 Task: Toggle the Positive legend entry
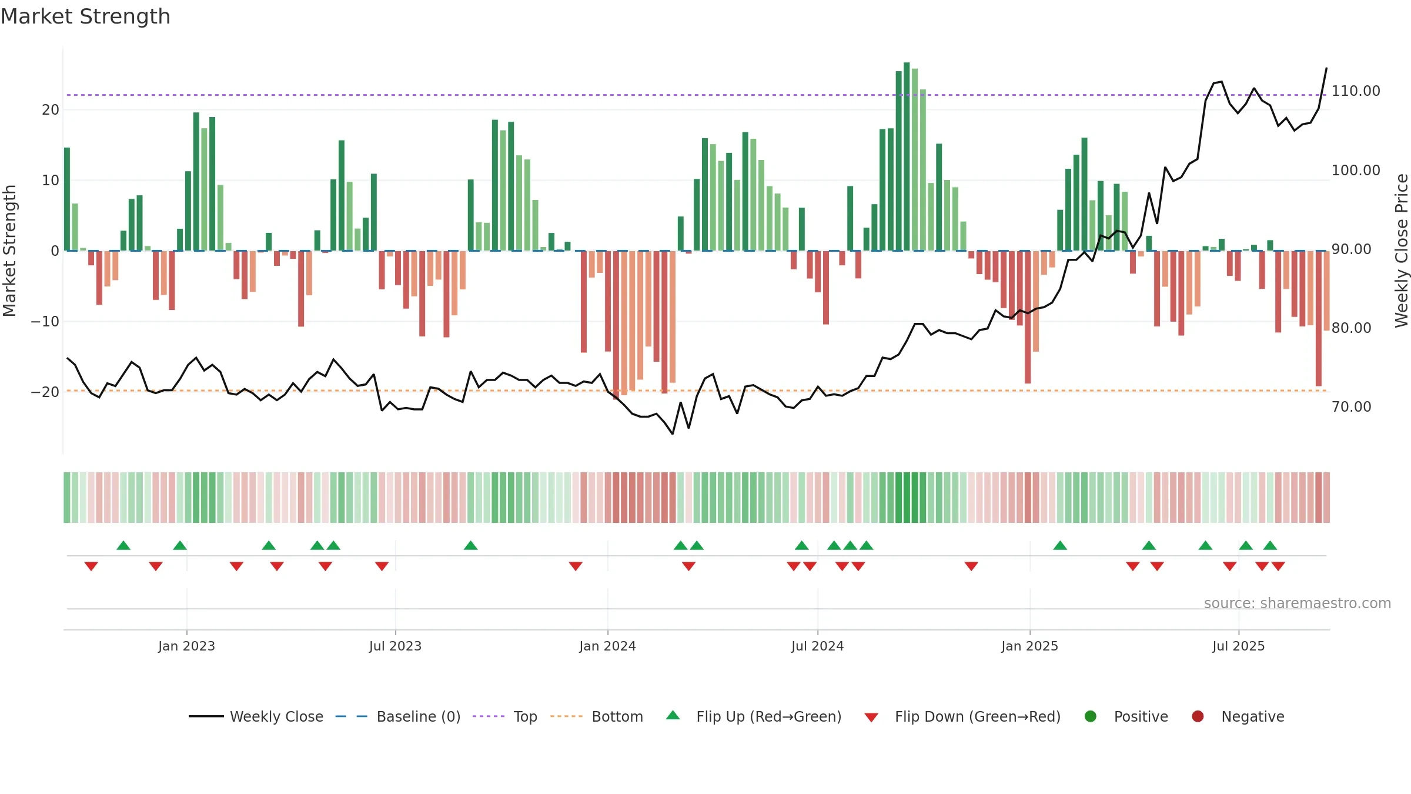[1126, 716]
